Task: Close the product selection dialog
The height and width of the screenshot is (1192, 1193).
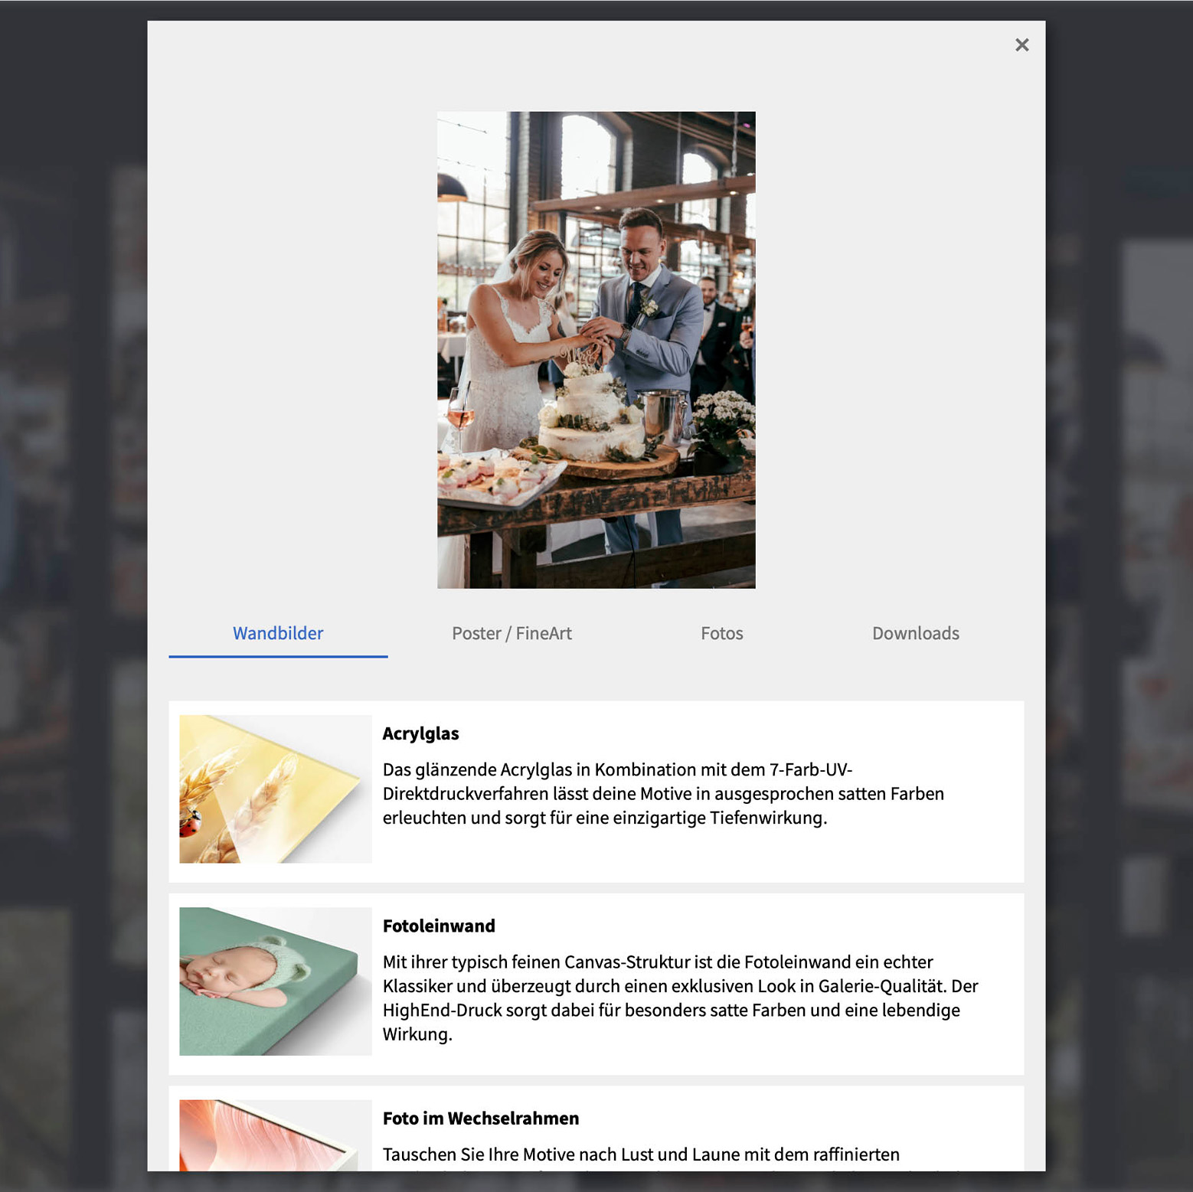Action: [x=1021, y=45]
